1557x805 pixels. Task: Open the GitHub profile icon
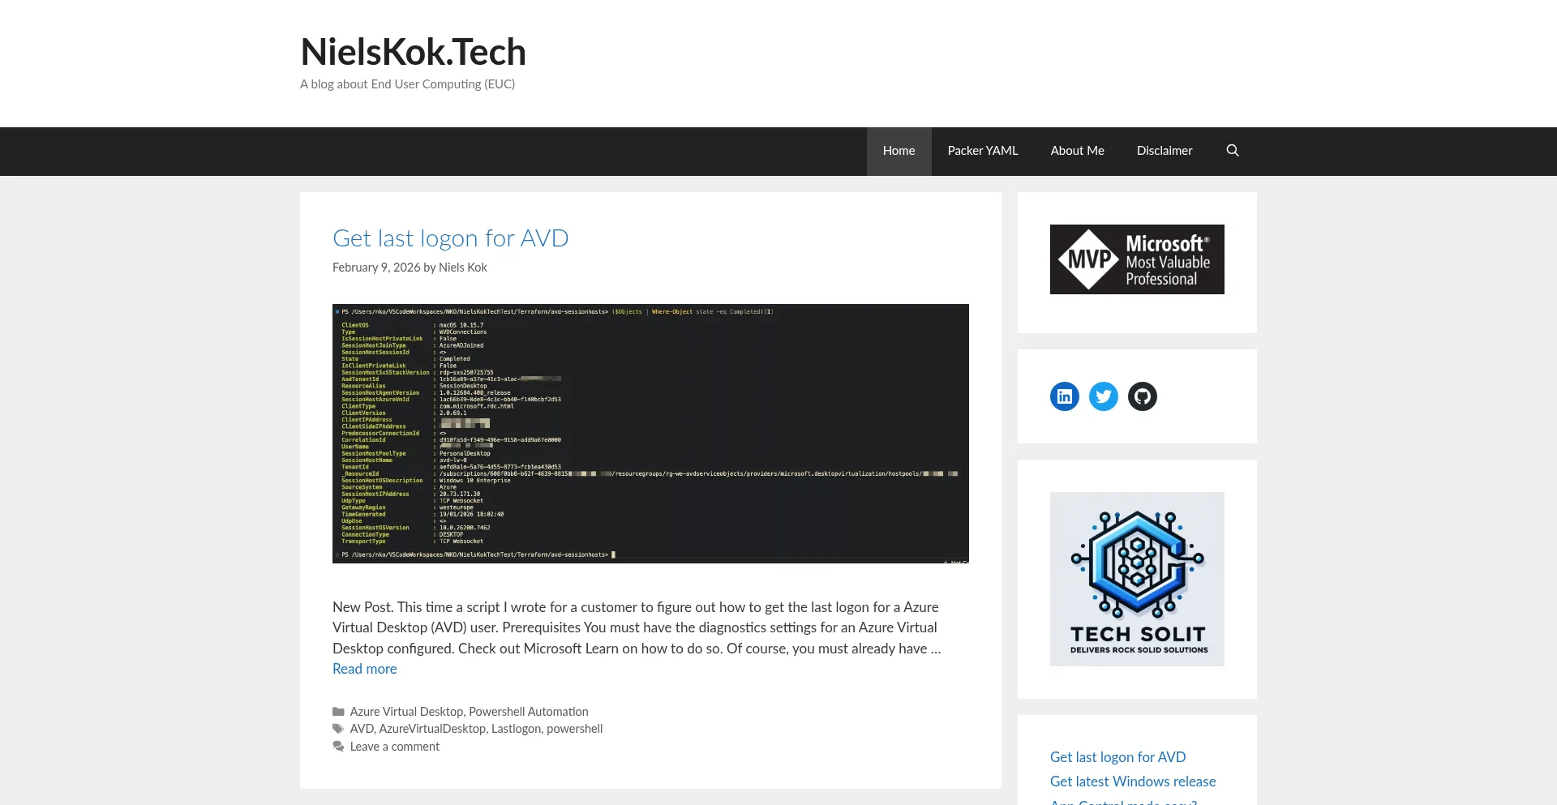1143,396
